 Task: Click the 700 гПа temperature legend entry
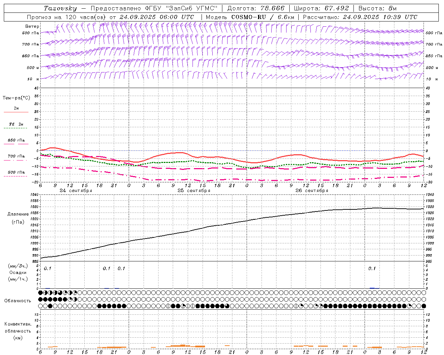click(16, 156)
